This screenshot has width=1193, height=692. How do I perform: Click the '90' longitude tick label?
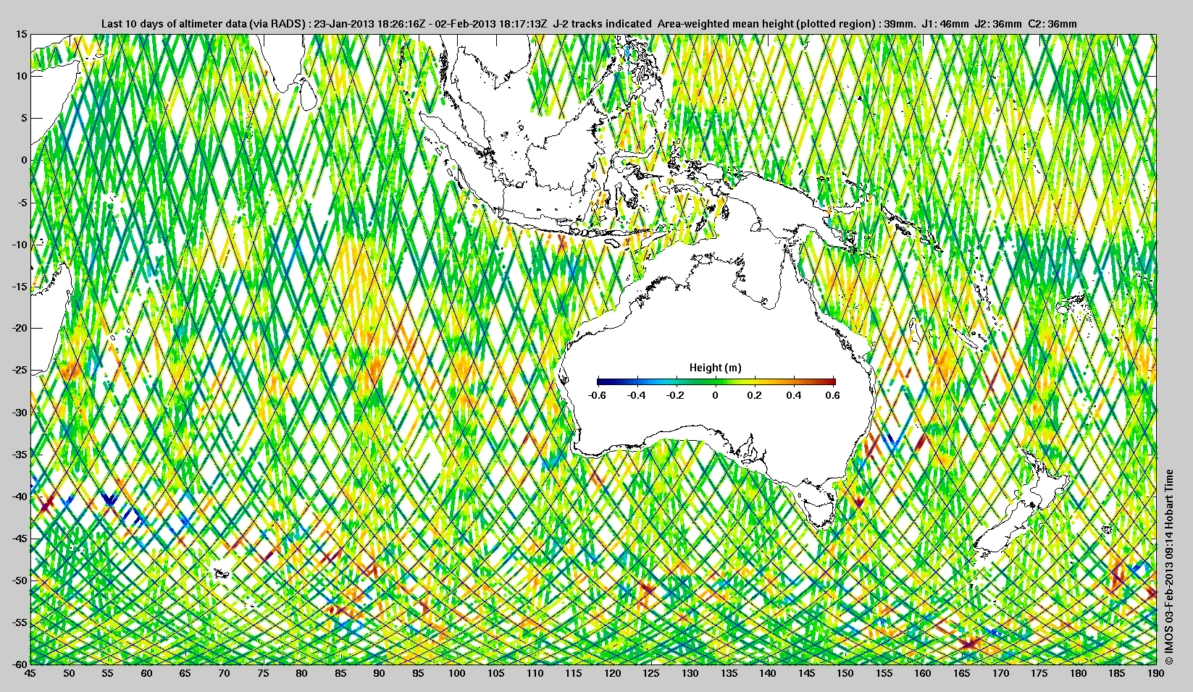[x=379, y=673]
